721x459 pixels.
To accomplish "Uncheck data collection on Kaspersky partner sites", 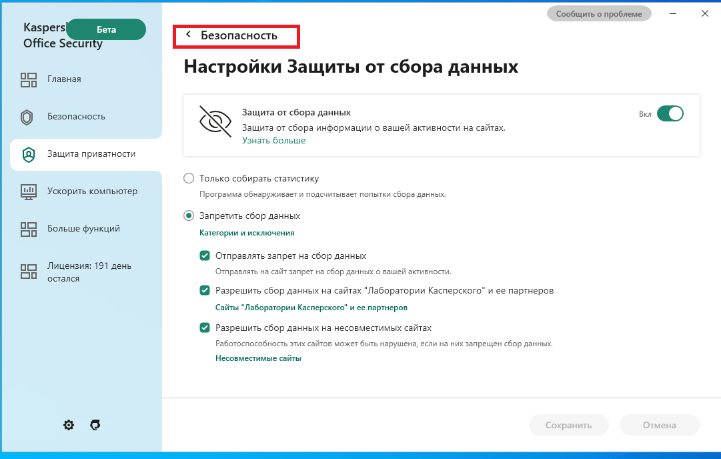I will 205,290.
